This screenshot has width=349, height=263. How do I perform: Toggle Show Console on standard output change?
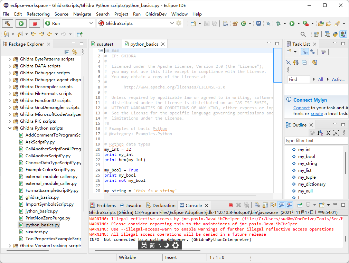click(x=281, y=205)
